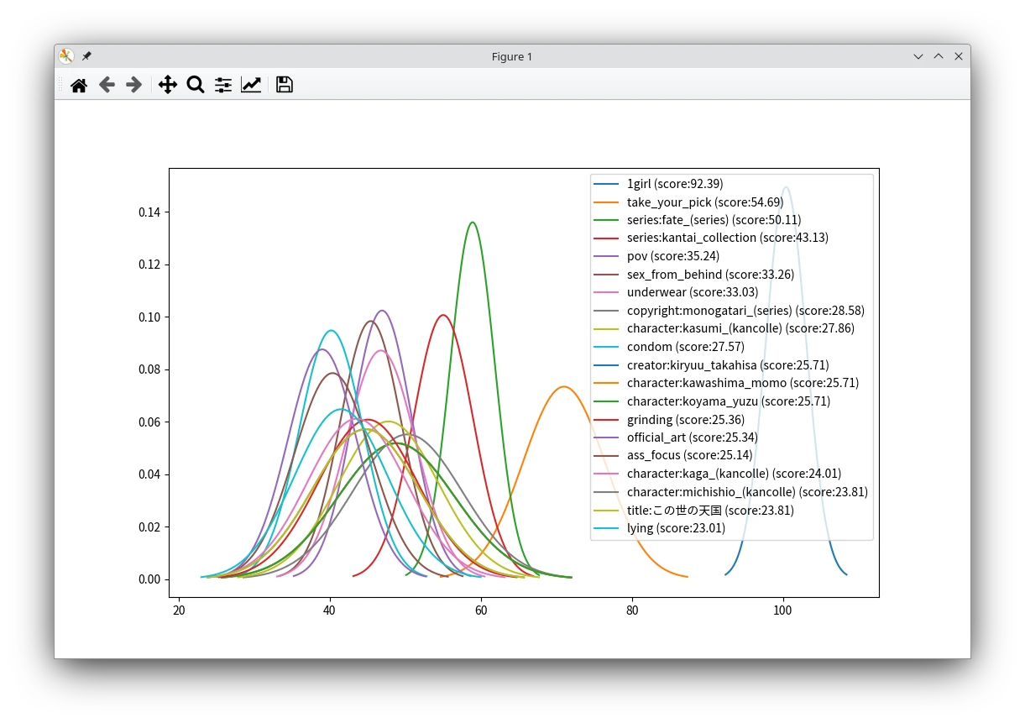
Task: Go back to previous view
Action: [107, 85]
